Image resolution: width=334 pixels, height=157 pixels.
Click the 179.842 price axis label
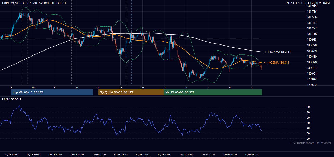pos(312,79)
